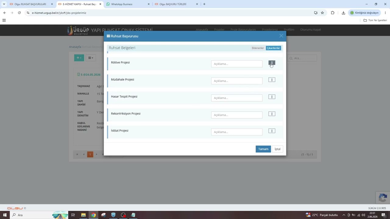
Task: Reload the current page
Action: point(19,13)
